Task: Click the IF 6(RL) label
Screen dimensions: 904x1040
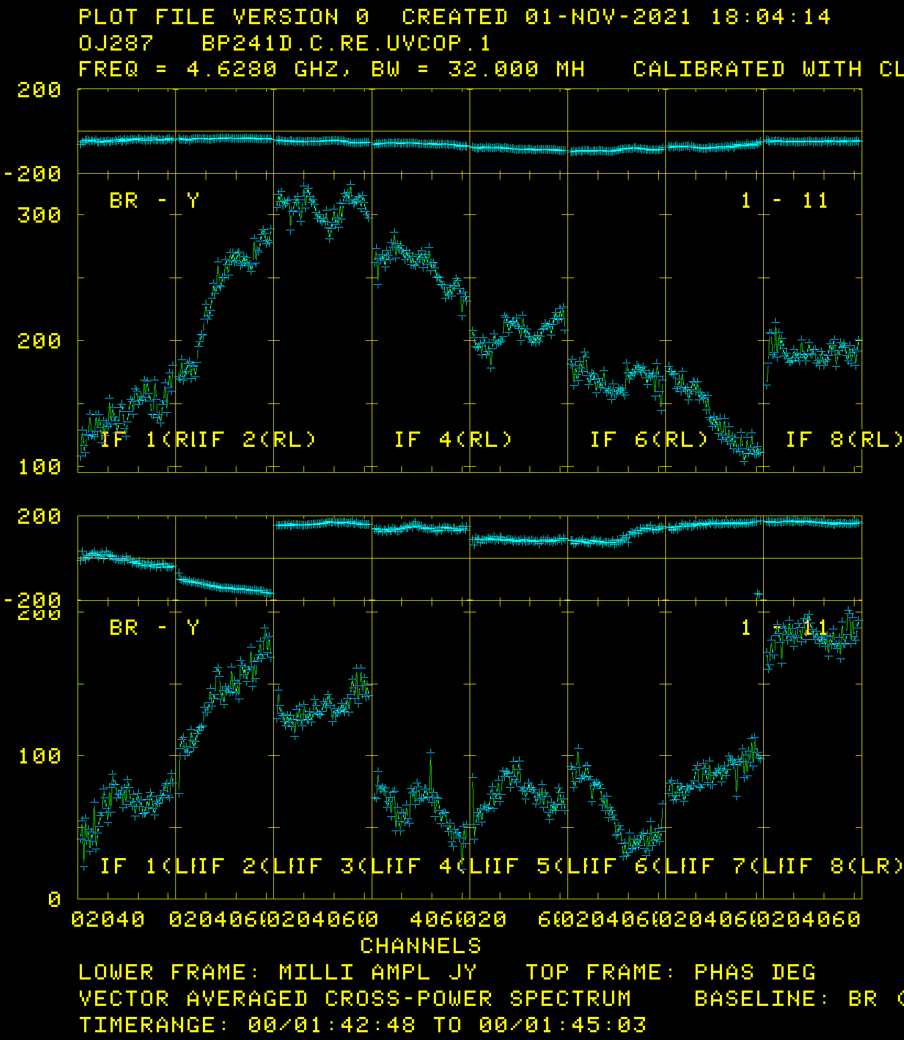Action: click(649, 440)
